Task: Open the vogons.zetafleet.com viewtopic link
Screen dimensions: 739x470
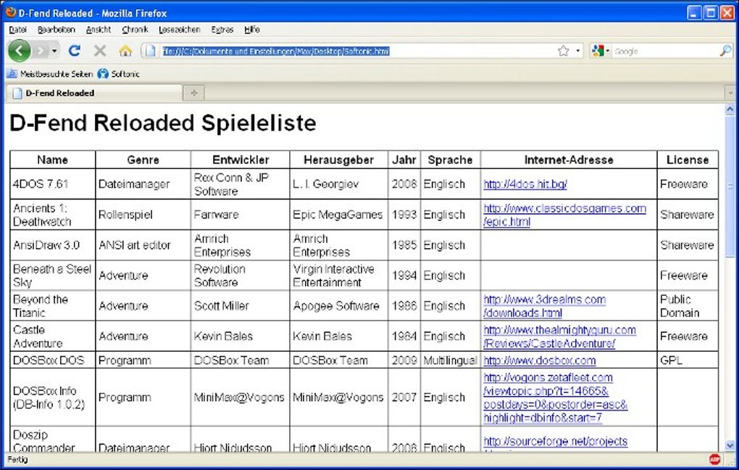Action: click(555, 397)
